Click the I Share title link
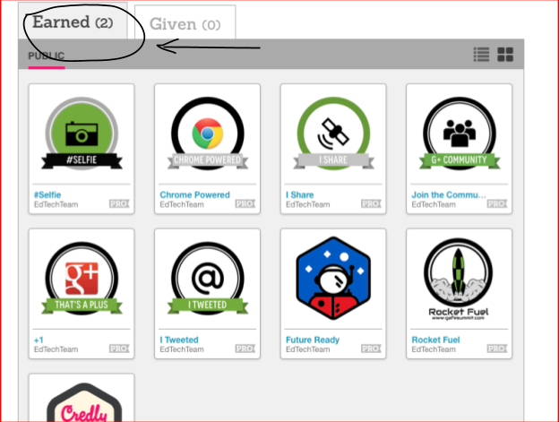The width and height of the screenshot is (559, 422). pyautogui.click(x=300, y=195)
